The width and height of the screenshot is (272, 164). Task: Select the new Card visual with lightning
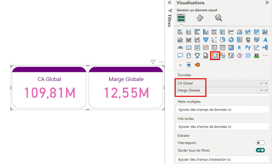pyautogui.click(x=214, y=55)
